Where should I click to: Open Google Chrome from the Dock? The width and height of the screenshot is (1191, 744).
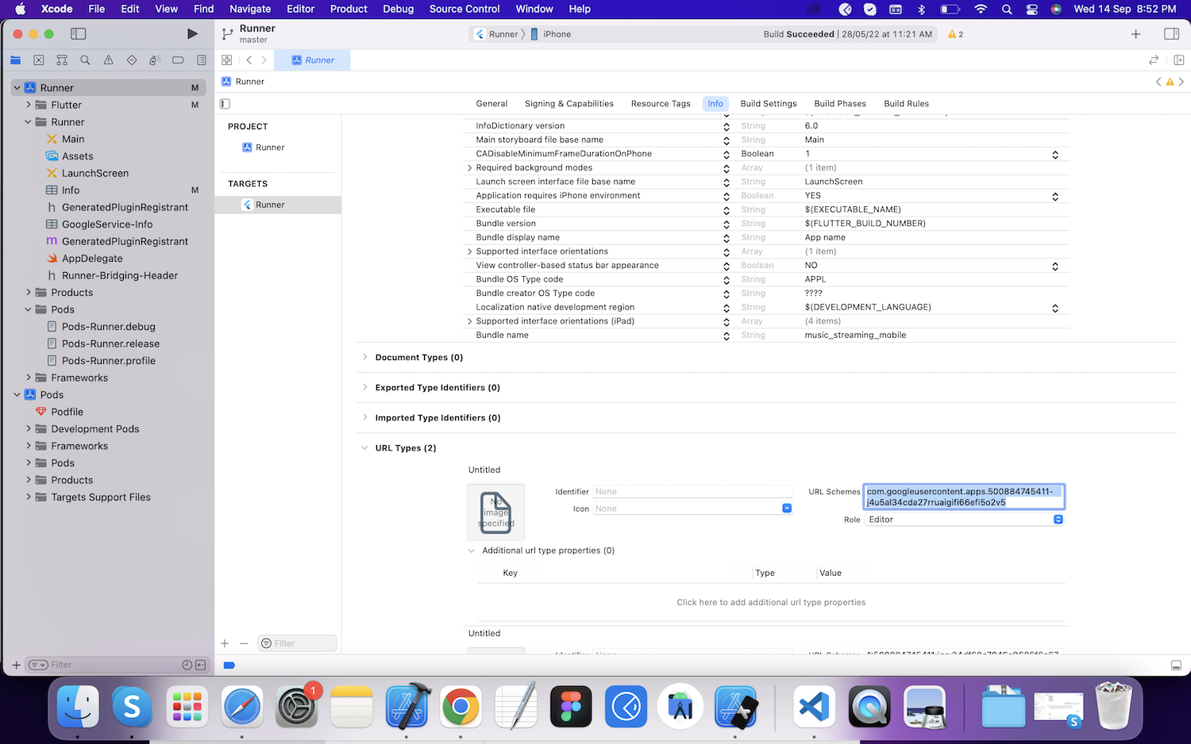461,706
